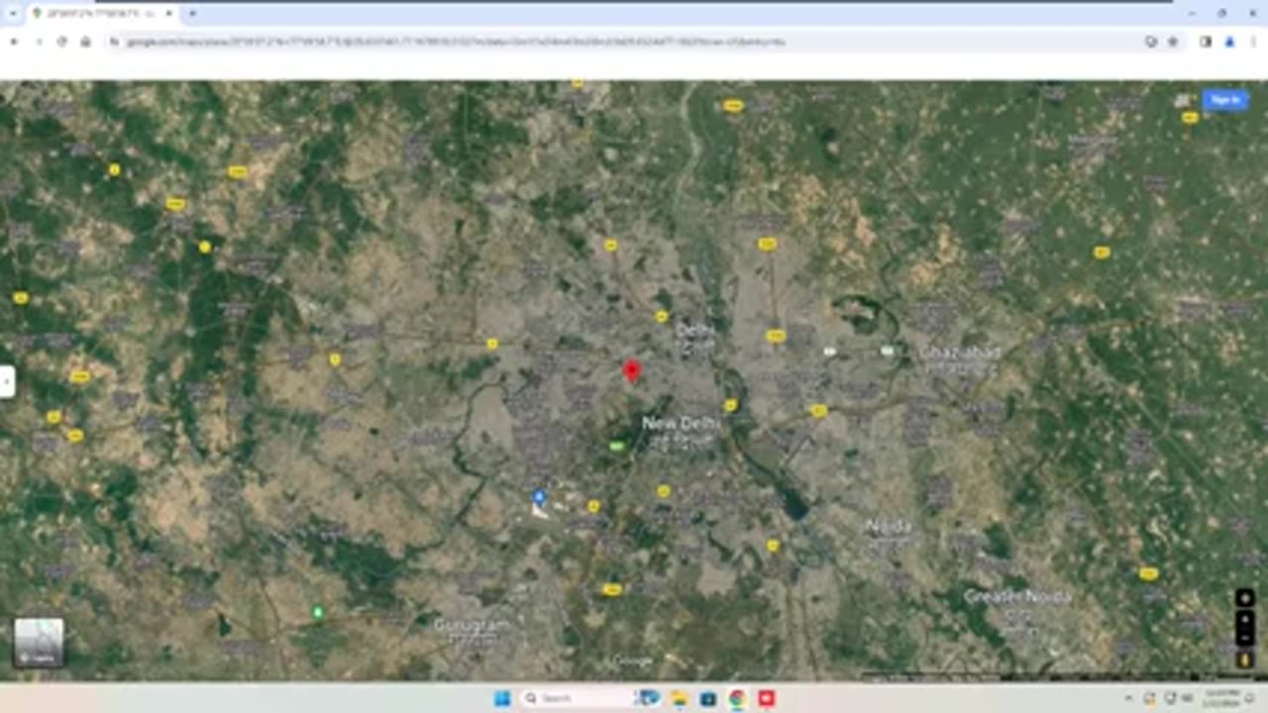Click the browser forward arrow
The image size is (1268, 713).
click(x=39, y=42)
